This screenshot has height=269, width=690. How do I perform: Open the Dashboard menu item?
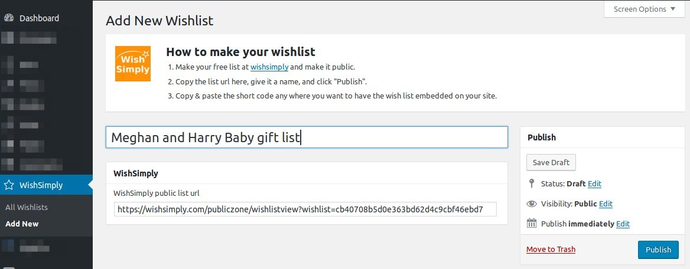click(x=39, y=18)
